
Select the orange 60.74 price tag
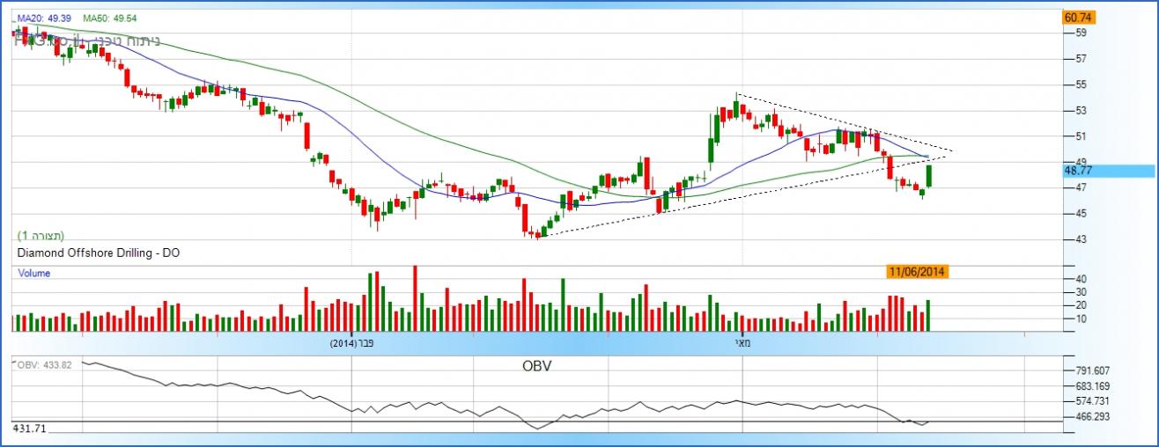(x=1079, y=18)
